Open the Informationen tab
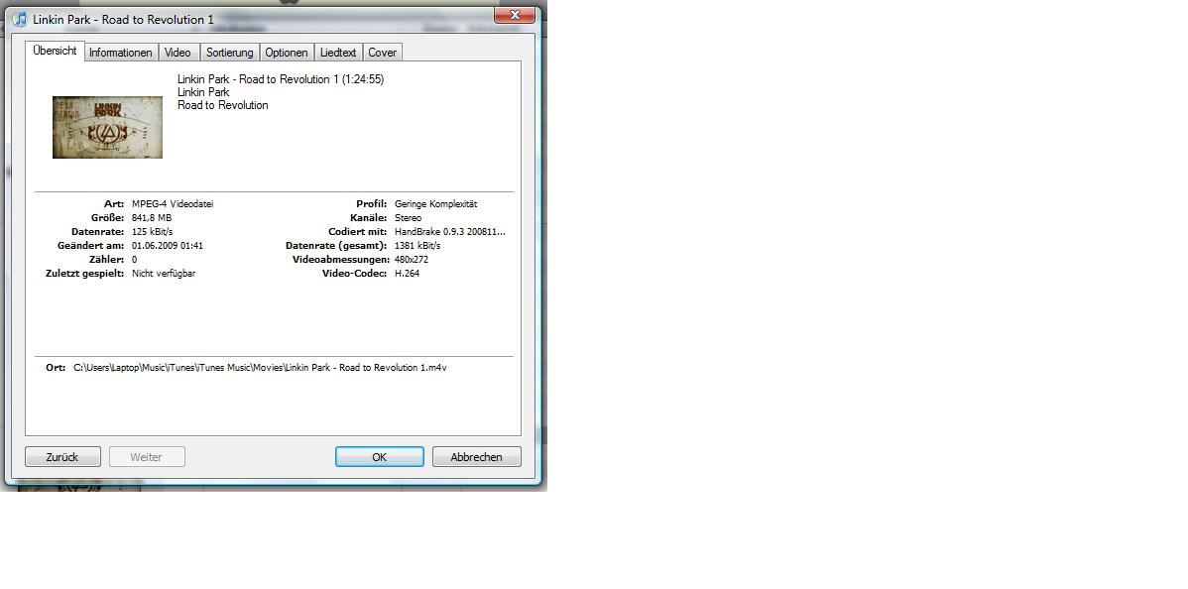 (120, 53)
